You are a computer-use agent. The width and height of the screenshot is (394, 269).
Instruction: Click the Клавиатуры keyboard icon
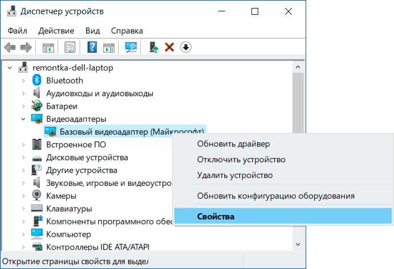click(x=37, y=208)
